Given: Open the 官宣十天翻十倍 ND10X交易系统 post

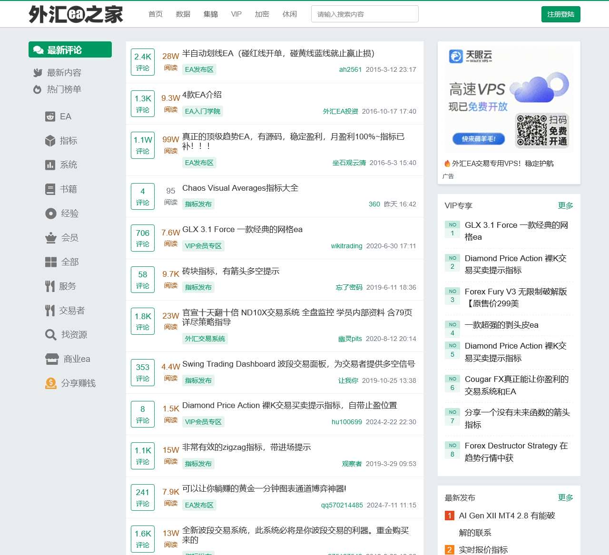Looking at the screenshot, I should pyautogui.click(x=297, y=317).
